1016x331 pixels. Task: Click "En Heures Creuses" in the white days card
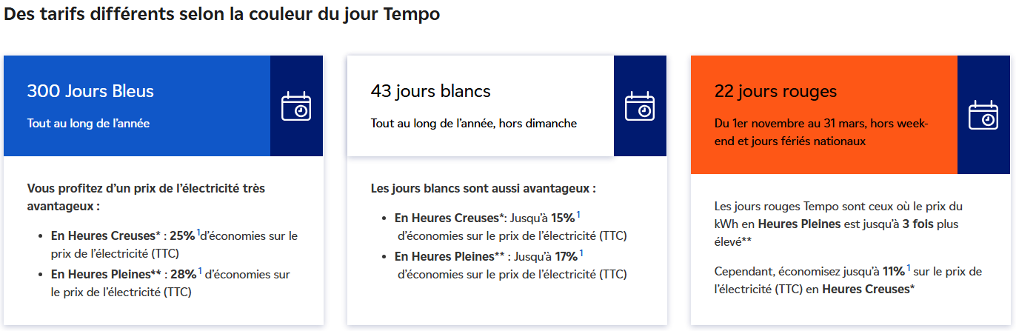[446, 218]
